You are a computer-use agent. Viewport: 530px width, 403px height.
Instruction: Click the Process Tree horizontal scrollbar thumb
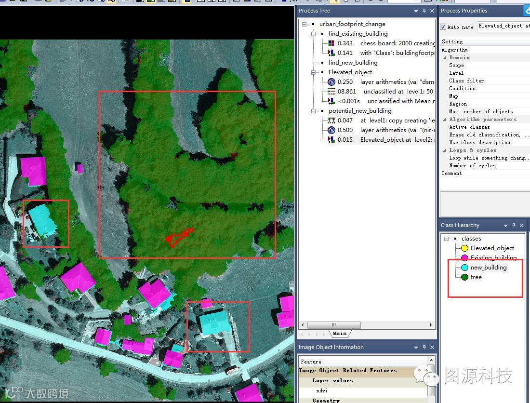[x=333, y=325]
